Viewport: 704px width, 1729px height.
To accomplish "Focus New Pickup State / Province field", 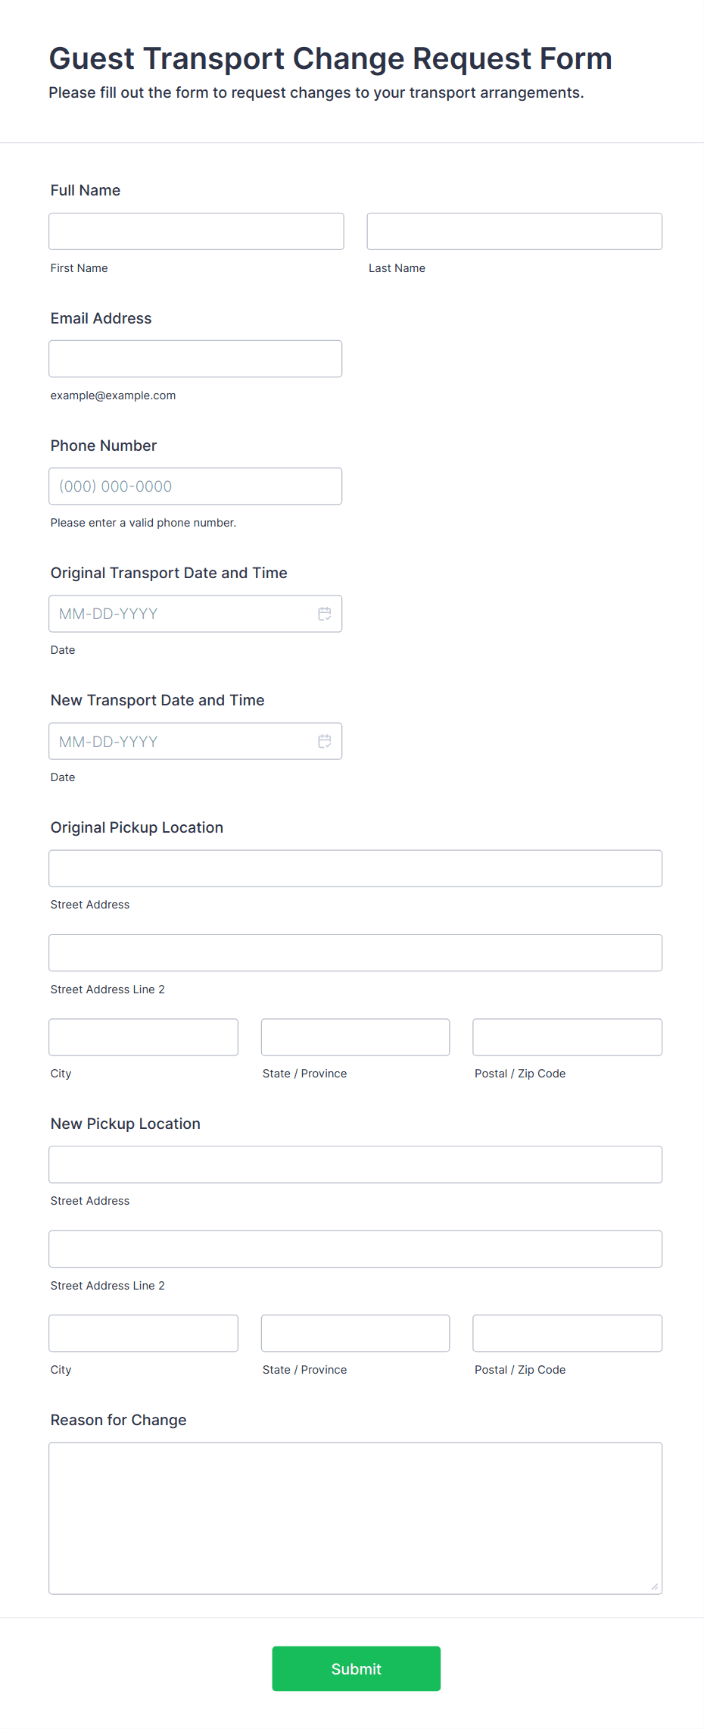I will coord(355,1333).
